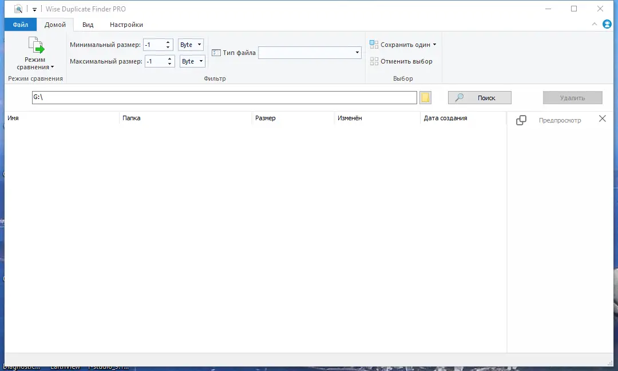Viewport: 618px width, 371px height.
Task: Click the Тип файла filter icon
Action: [x=216, y=53]
